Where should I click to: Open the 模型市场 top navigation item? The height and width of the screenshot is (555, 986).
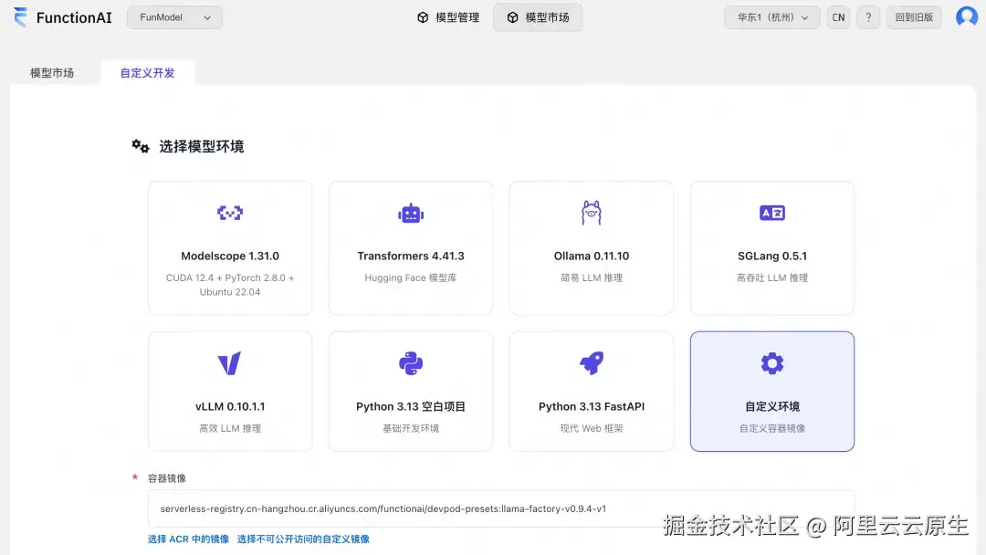point(538,17)
